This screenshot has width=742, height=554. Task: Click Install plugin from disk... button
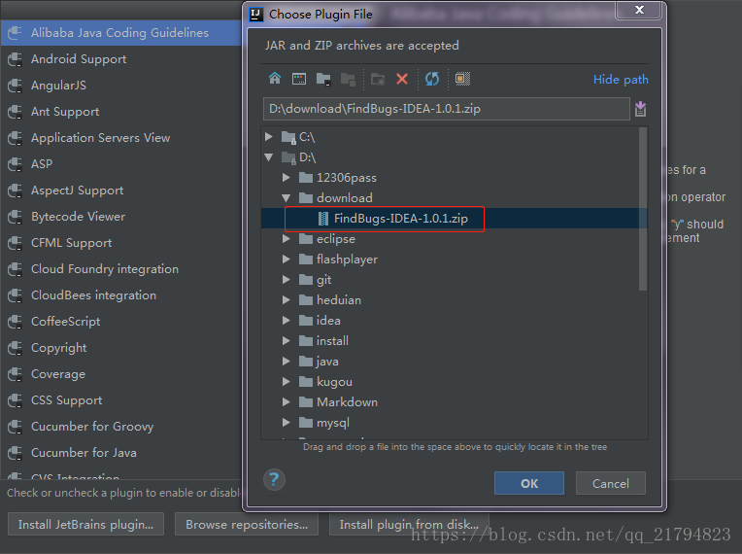[409, 524]
